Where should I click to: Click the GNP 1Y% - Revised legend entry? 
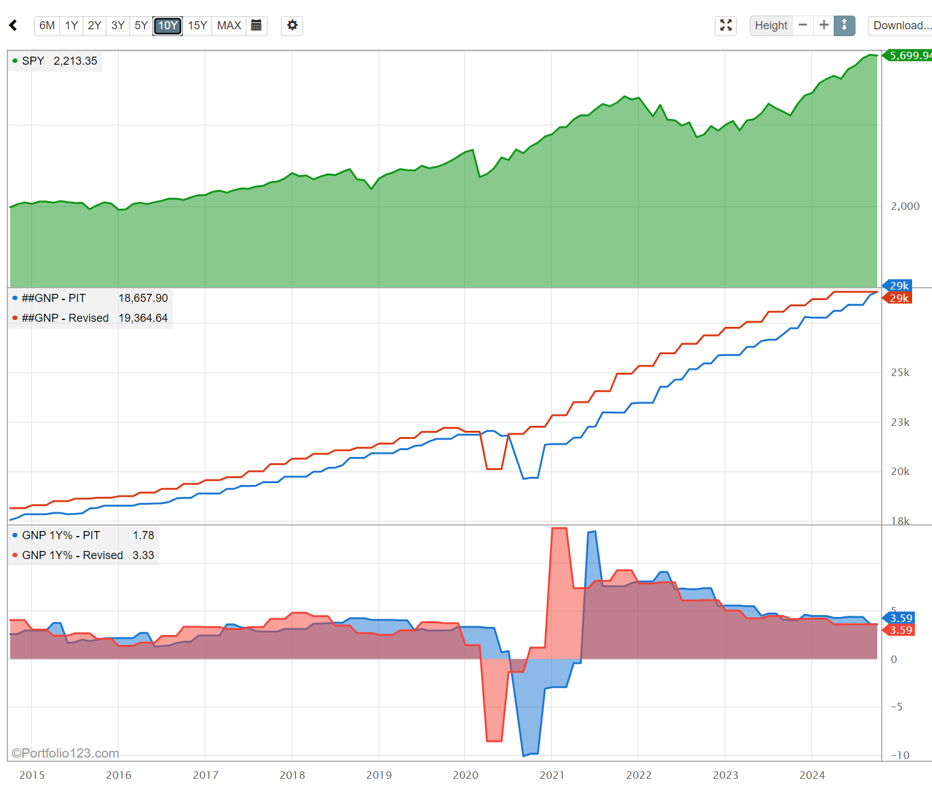pyautogui.click(x=83, y=555)
